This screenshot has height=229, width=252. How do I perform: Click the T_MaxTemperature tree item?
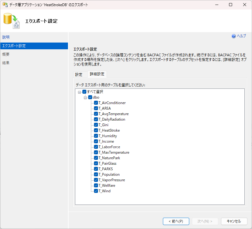114,152
